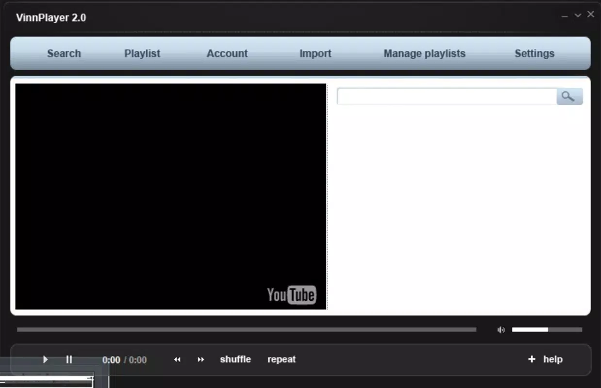Open Manage playlists tab
The image size is (601, 388).
425,53
